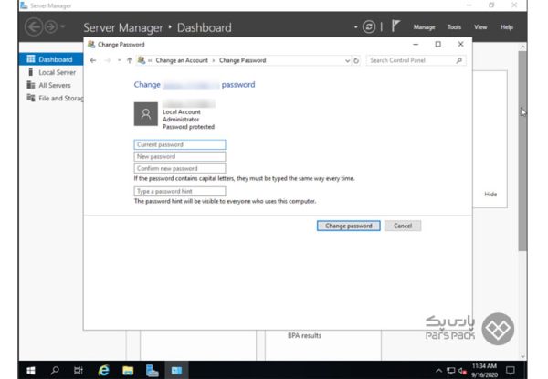Open File Explorer from the taskbar

coord(128,370)
